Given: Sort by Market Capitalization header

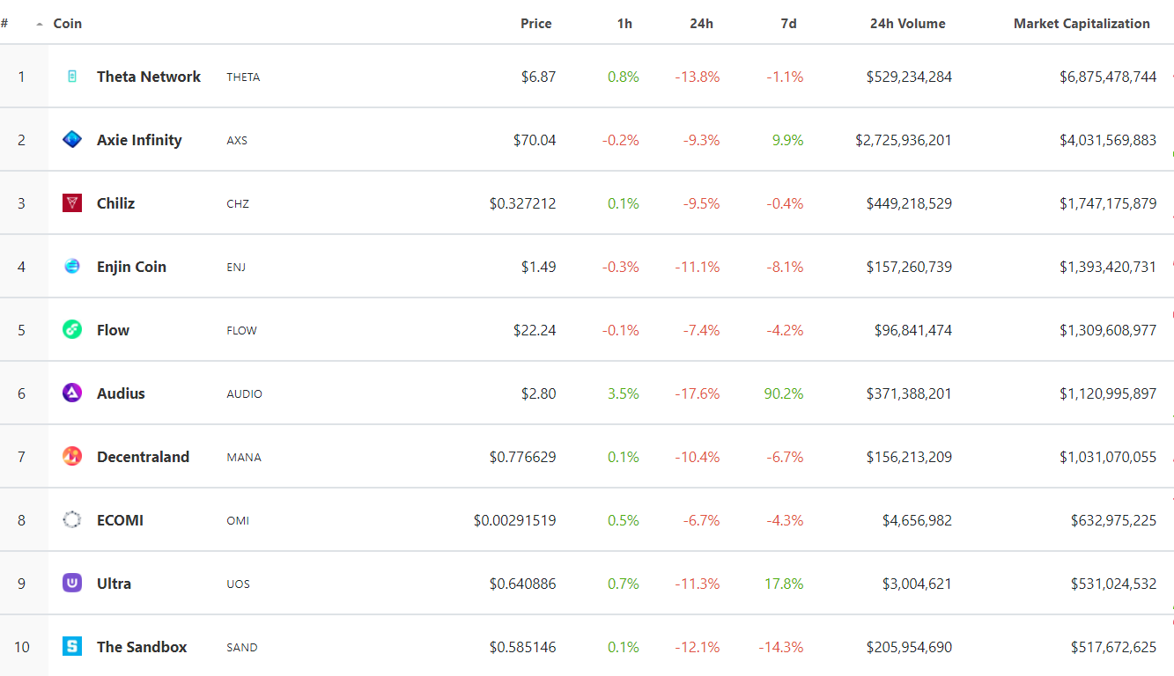Looking at the screenshot, I should (1082, 24).
